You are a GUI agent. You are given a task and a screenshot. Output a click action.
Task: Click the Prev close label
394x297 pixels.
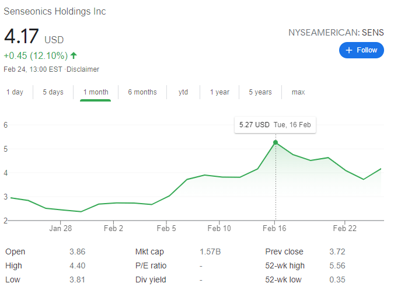(x=284, y=251)
